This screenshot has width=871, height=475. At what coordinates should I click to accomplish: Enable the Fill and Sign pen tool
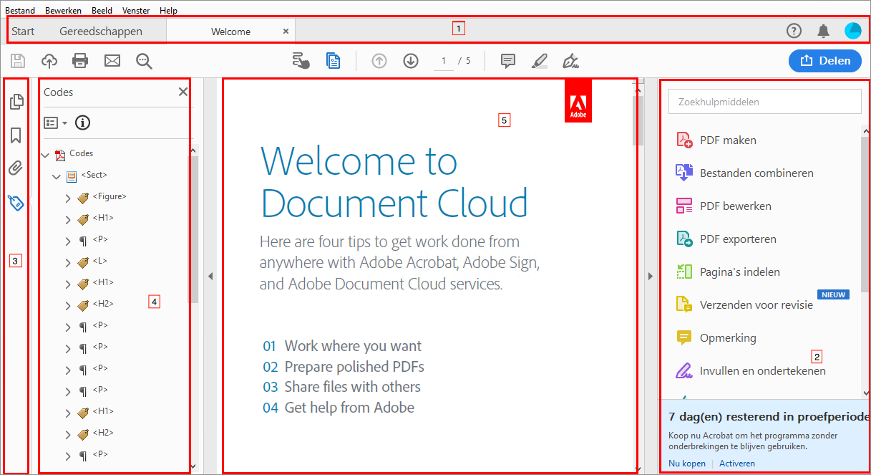[x=570, y=61]
